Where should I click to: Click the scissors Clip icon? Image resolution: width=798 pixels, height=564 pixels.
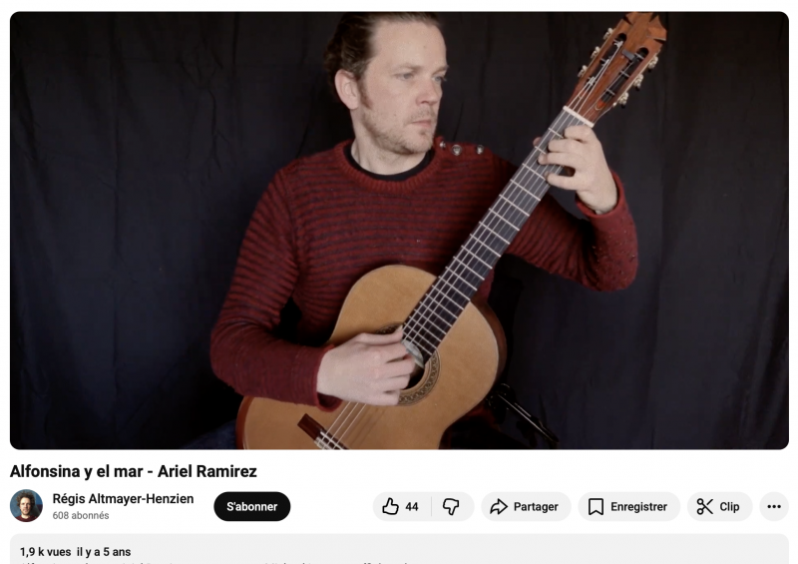(705, 506)
